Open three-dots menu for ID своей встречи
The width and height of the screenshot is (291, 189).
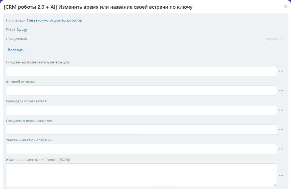click(x=281, y=90)
